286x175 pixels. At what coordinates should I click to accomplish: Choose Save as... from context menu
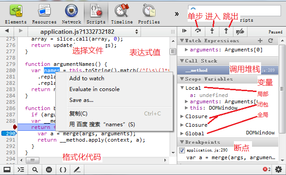[x=114, y=100]
